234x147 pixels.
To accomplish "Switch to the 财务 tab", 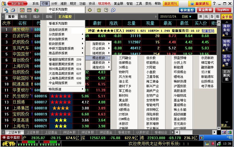I will (24, 17).
